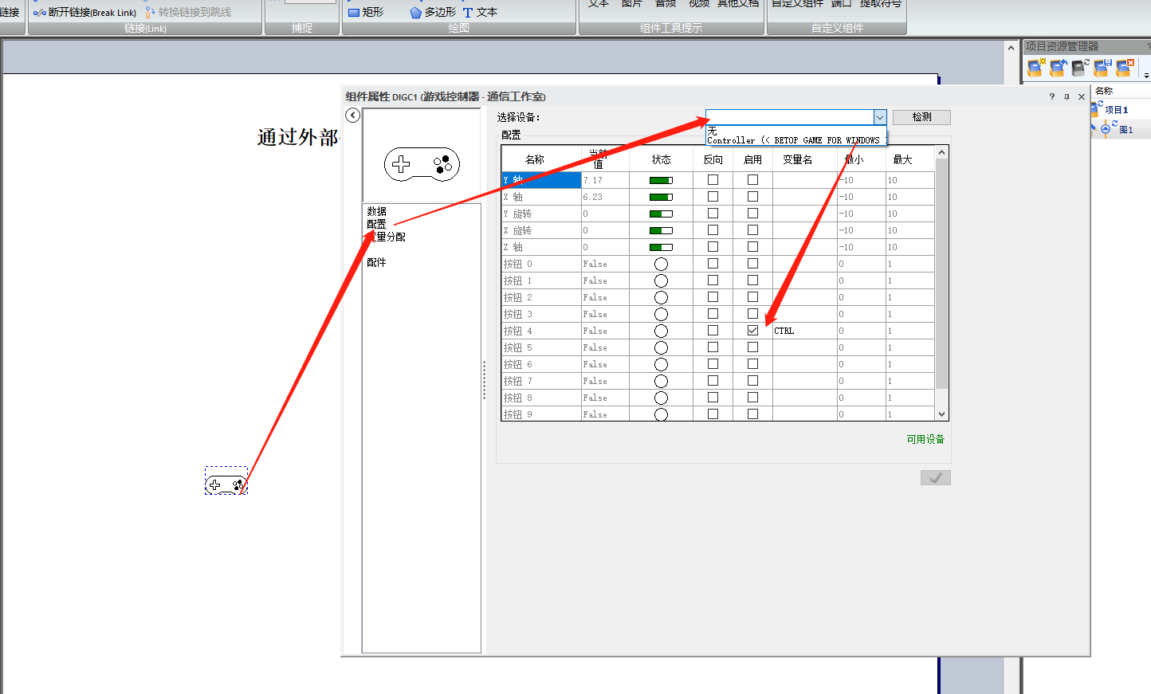Select the X 旋转 row name
The width and height of the screenshot is (1151, 694).
pyautogui.click(x=541, y=230)
